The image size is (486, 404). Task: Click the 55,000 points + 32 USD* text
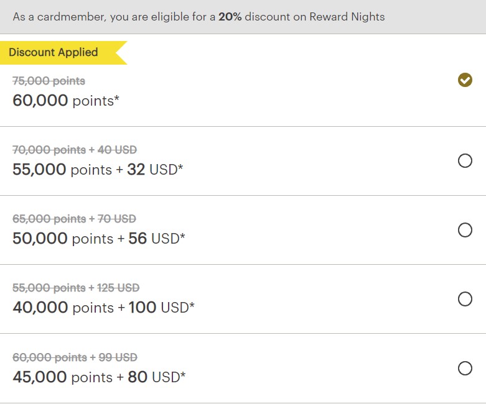coord(98,170)
